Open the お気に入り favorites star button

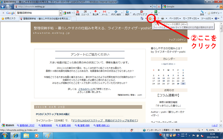coord(8,18)
